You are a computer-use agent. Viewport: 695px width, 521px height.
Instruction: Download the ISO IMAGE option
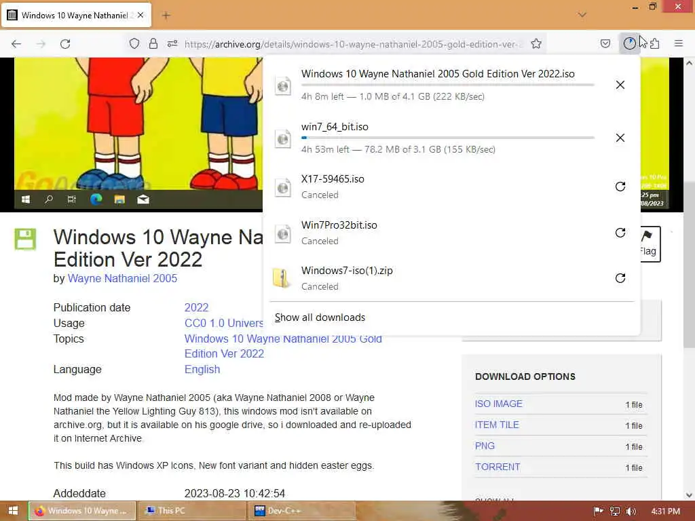coord(499,404)
